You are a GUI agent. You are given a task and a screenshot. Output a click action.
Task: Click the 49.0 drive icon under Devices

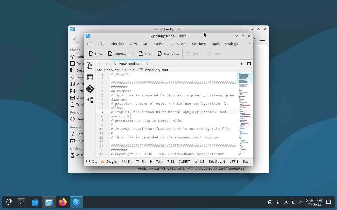tap(72, 155)
